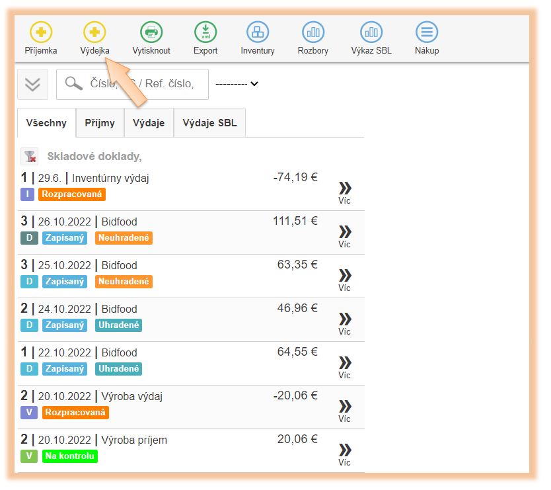Click the Číslo / Ref. číslo search field
The image size is (551, 490).
(142, 84)
